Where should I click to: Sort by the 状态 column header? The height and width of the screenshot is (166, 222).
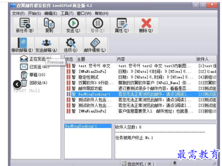tap(70, 59)
